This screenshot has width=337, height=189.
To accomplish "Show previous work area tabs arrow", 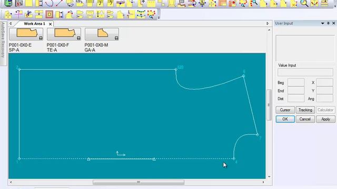I will (x=11, y=23).
